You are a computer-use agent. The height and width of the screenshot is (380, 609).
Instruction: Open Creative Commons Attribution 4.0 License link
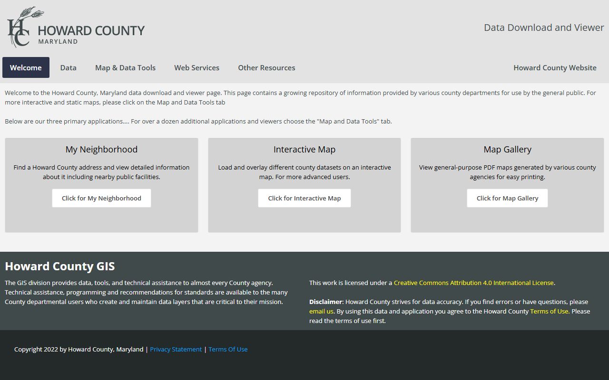click(x=473, y=283)
